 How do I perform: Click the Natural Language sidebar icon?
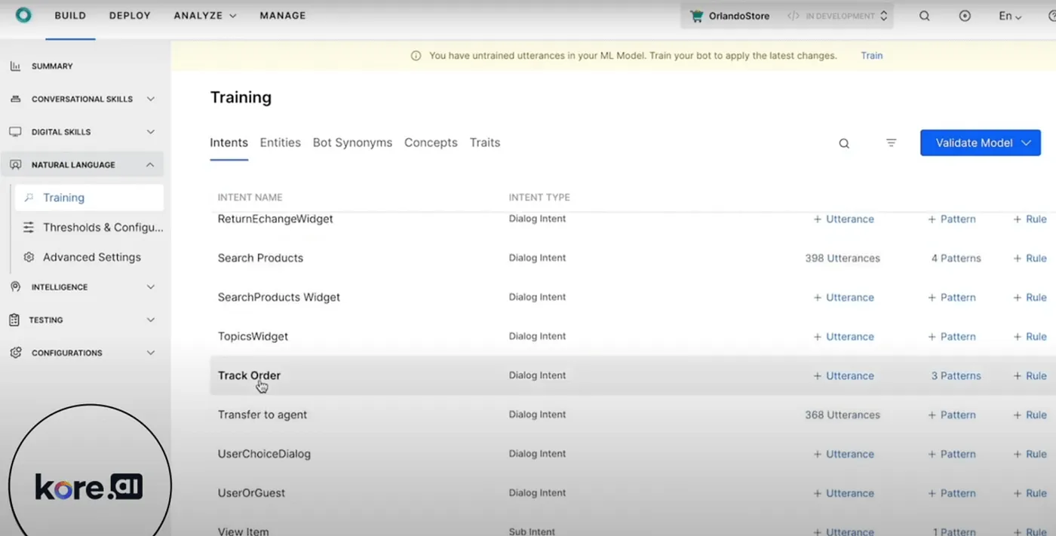coord(15,164)
